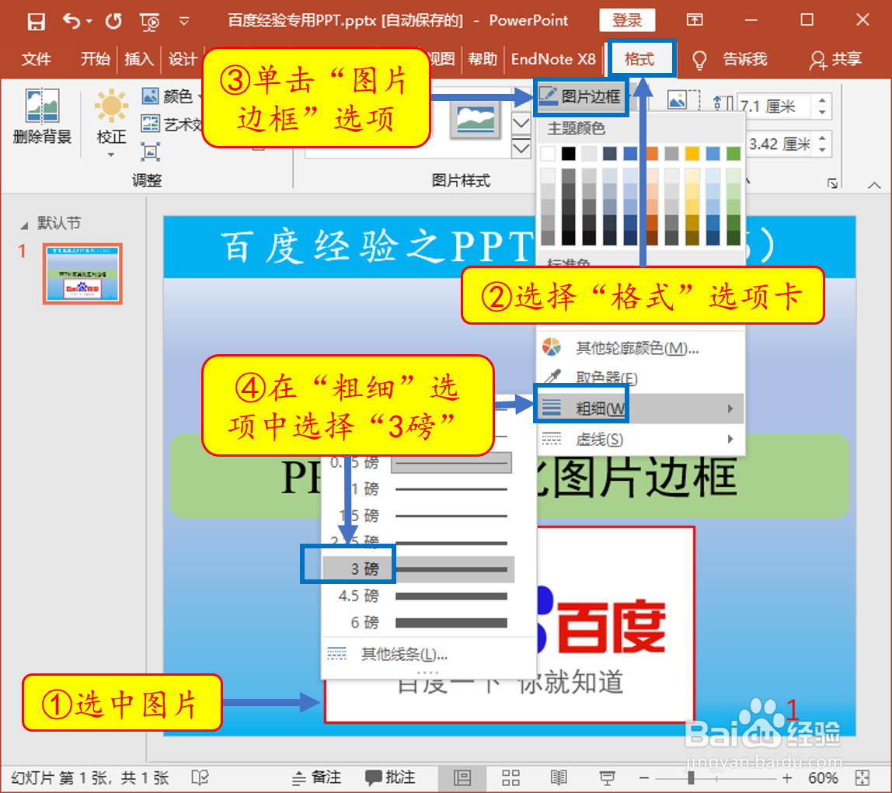Start slideshow from status bar icon
Image resolution: width=892 pixels, height=793 pixels.
(607, 777)
